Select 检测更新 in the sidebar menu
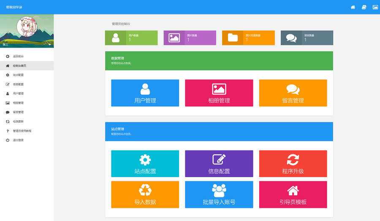This screenshot has height=221, width=380. (18, 121)
